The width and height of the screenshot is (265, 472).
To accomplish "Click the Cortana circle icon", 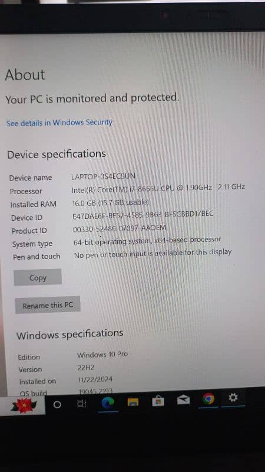I will coord(57,405).
